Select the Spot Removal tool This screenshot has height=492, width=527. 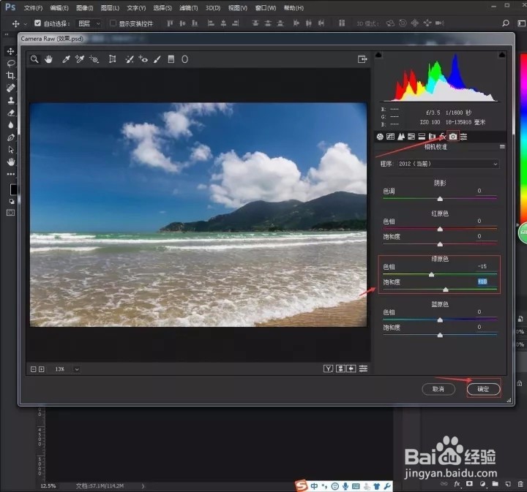pyautogui.click(x=130, y=59)
